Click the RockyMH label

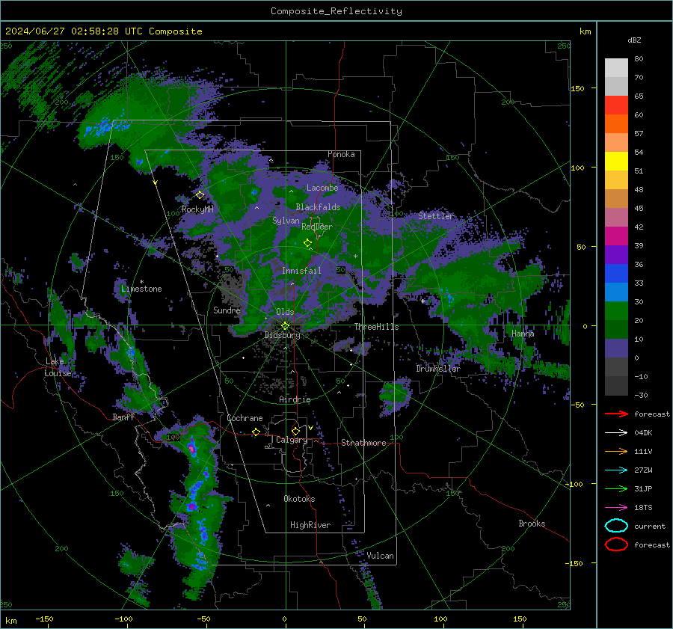[197, 209]
